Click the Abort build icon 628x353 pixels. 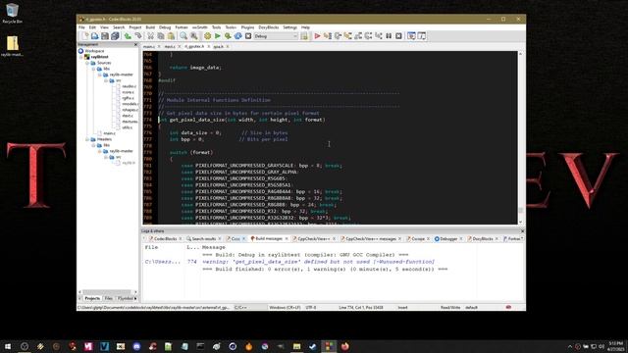248,36
